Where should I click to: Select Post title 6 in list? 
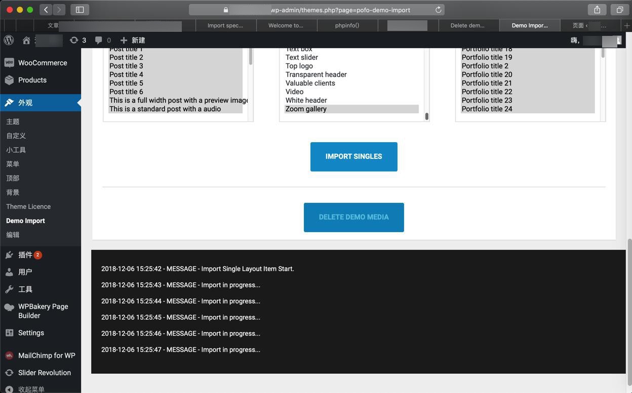coord(175,92)
